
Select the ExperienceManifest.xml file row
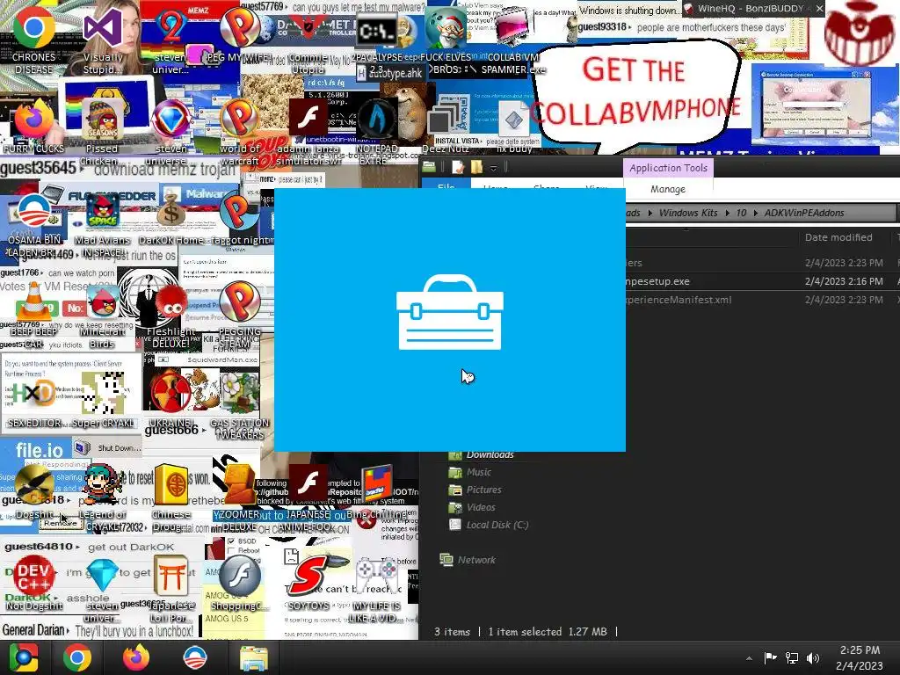[762, 300]
